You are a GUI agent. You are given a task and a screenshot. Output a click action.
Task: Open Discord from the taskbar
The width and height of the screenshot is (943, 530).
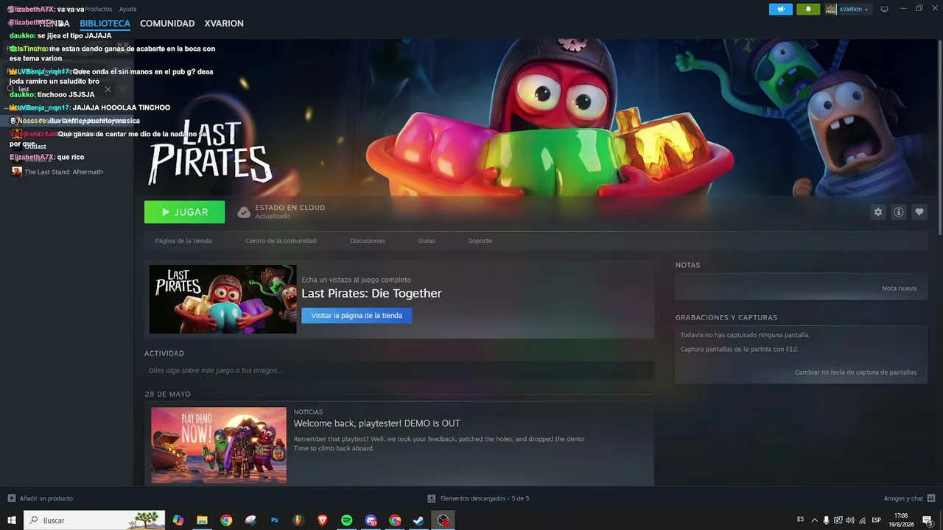[x=371, y=520]
